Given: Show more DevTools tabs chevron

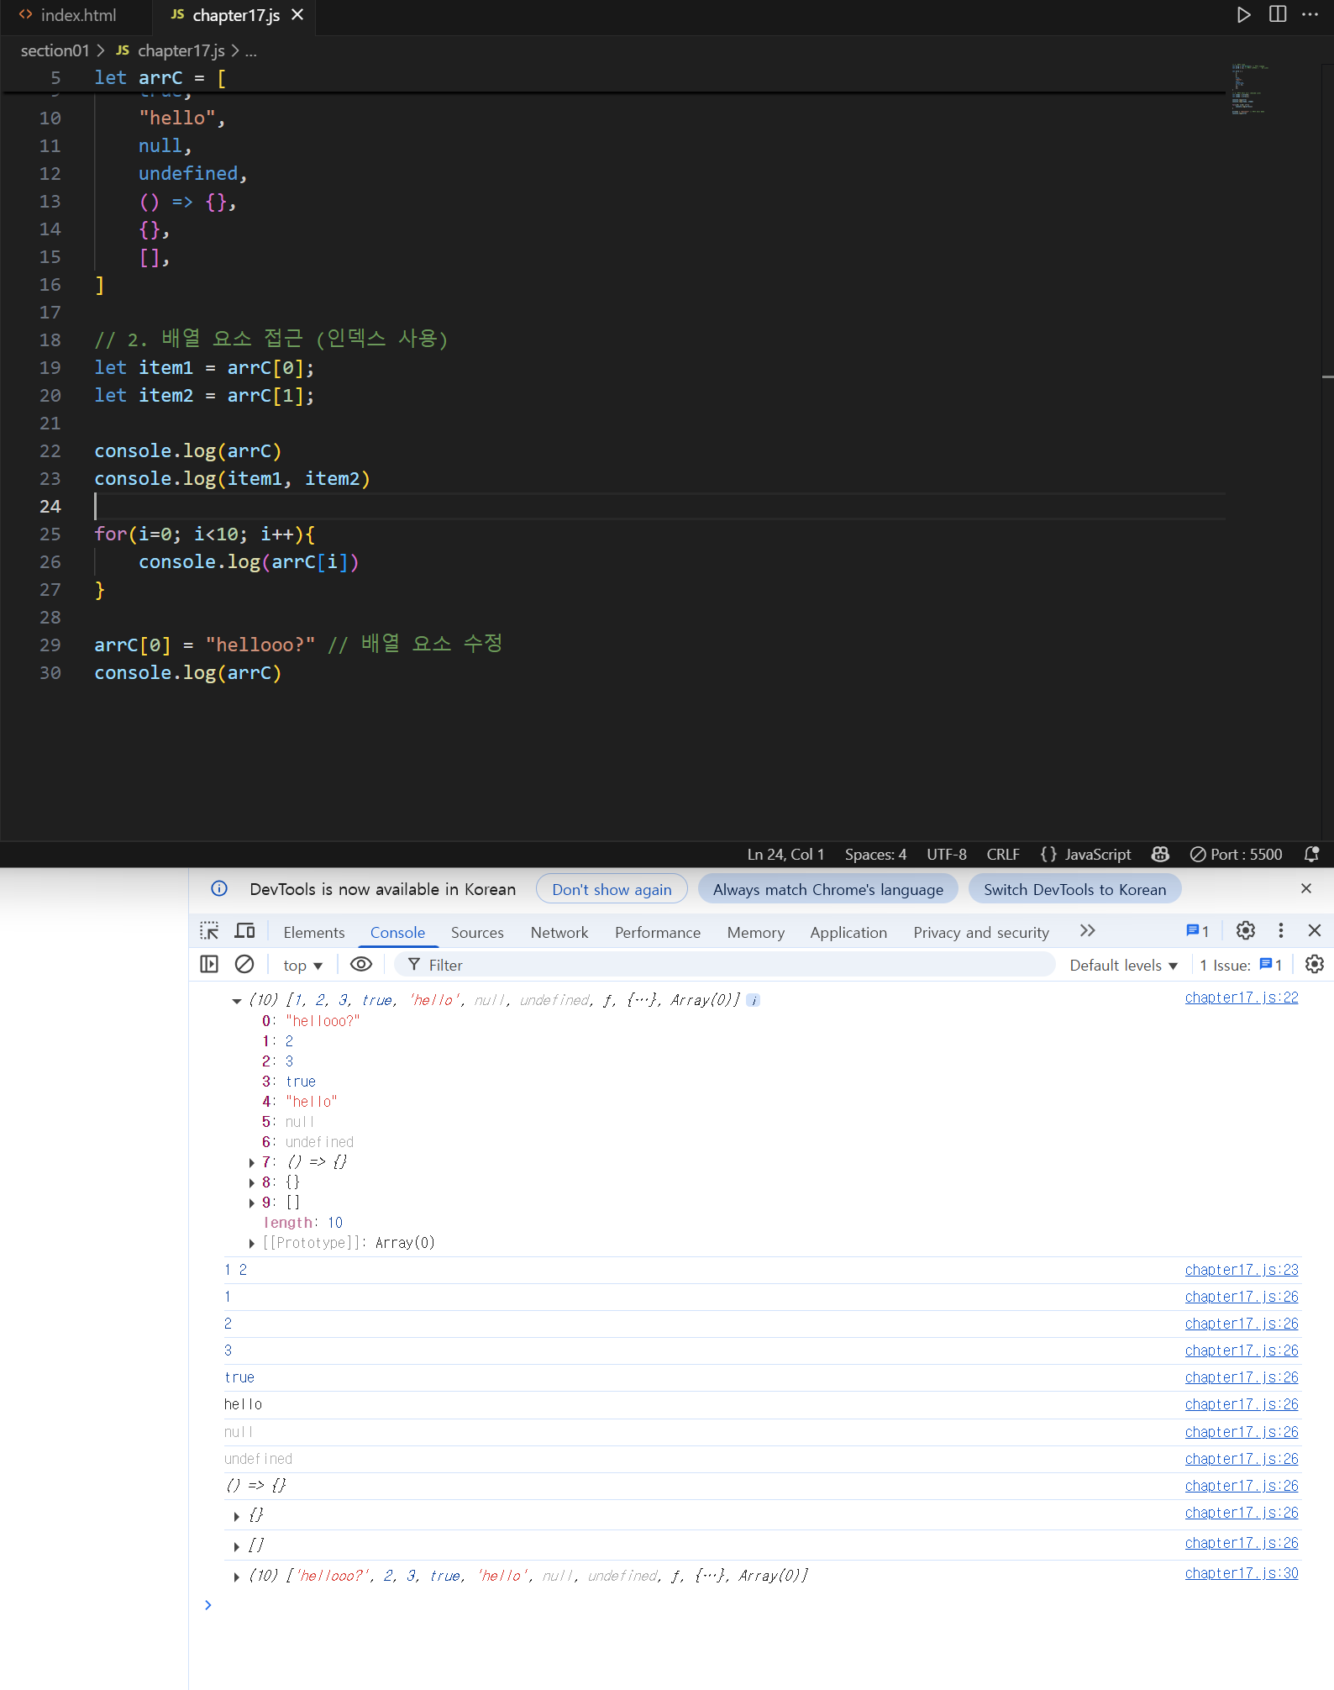Looking at the screenshot, I should tap(1088, 931).
